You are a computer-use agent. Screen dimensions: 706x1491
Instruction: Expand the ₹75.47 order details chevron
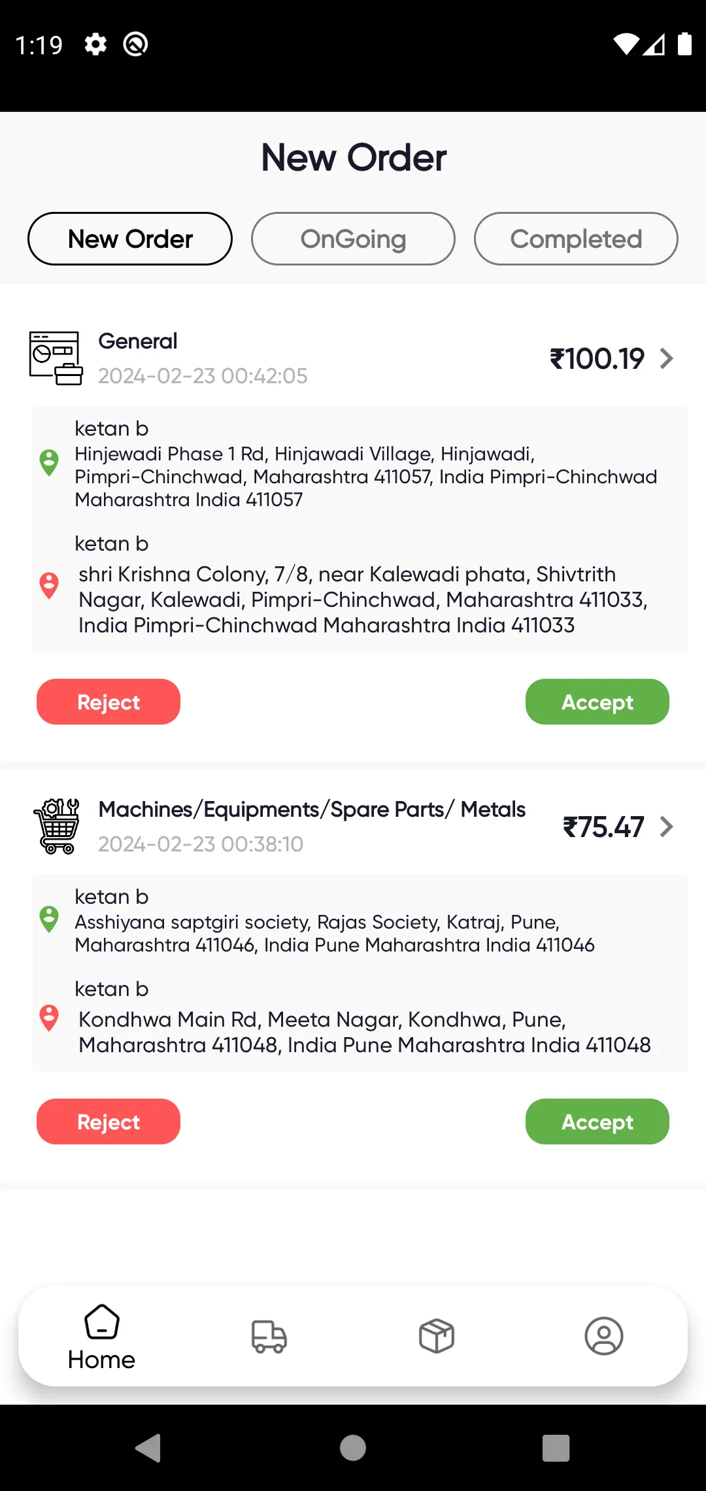point(666,827)
